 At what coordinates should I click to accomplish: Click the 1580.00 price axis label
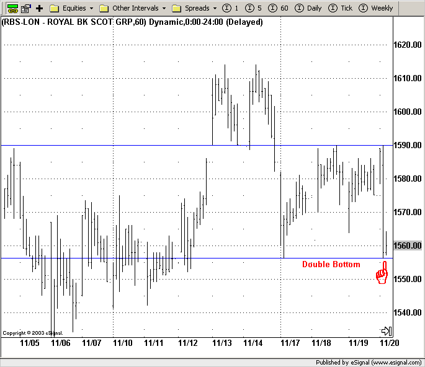408,179
